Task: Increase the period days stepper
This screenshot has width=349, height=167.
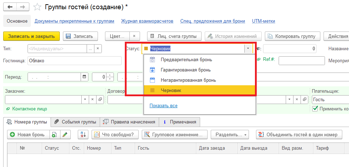Action: tap(110, 75)
